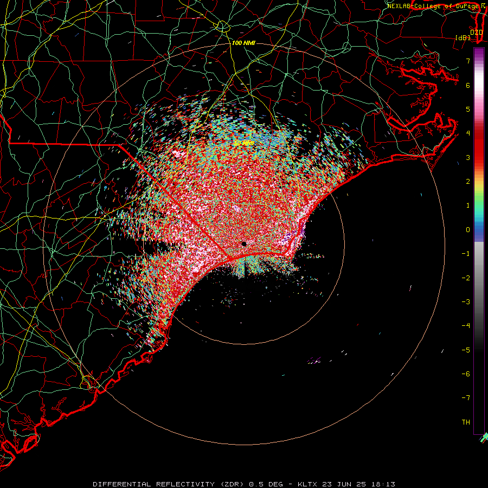Click the "-2" tick label on color scale
Viewport: 488px width, 488px height.
point(466,278)
